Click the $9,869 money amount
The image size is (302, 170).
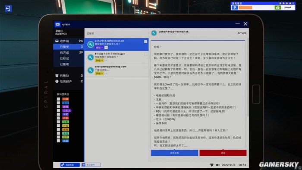coord(288,7)
